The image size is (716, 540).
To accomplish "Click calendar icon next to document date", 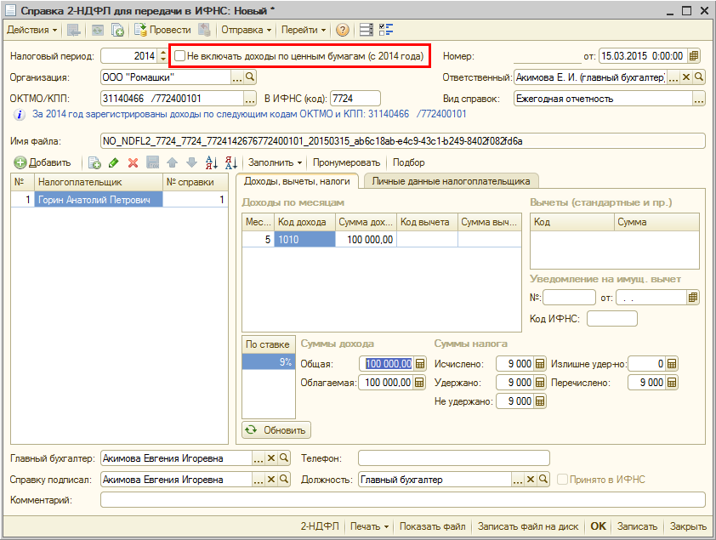I will tap(694, 56).
